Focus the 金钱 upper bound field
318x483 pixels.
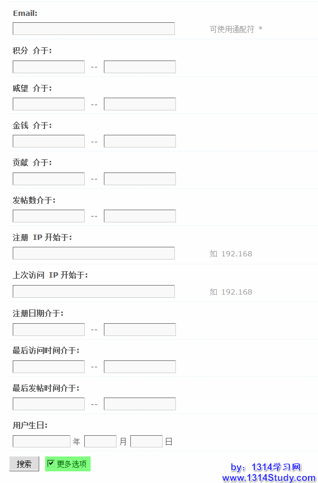point(140,141)
